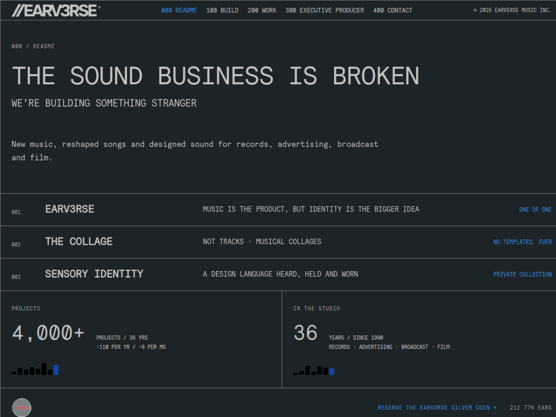This screenshot has width=556, height=417.
Task: Click the 36 years figure
Action: tap(305, 333)
